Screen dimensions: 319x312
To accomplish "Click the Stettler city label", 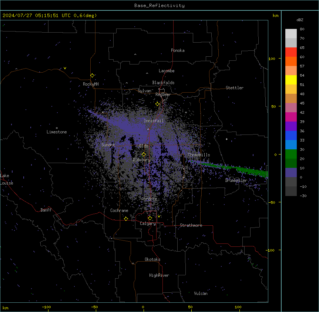I will tap(235, 88).
